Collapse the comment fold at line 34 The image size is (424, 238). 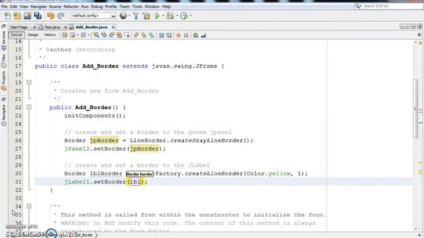coord(29,206)
